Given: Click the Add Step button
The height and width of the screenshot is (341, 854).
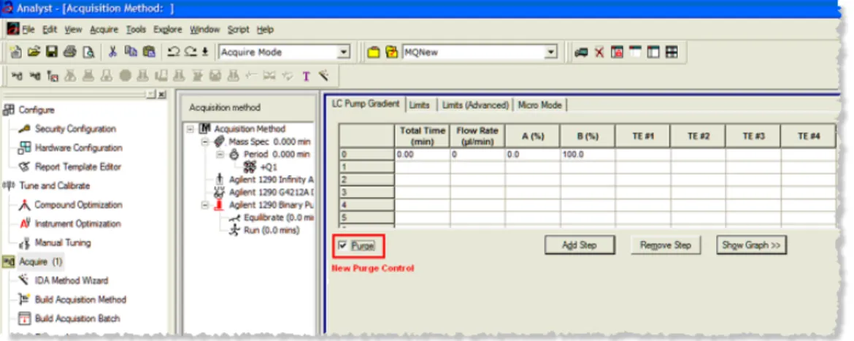Looking at the screenshot, I should (580, 245).
